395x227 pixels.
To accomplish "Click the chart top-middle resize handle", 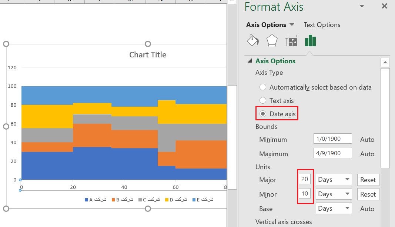I will coord(148,44).
